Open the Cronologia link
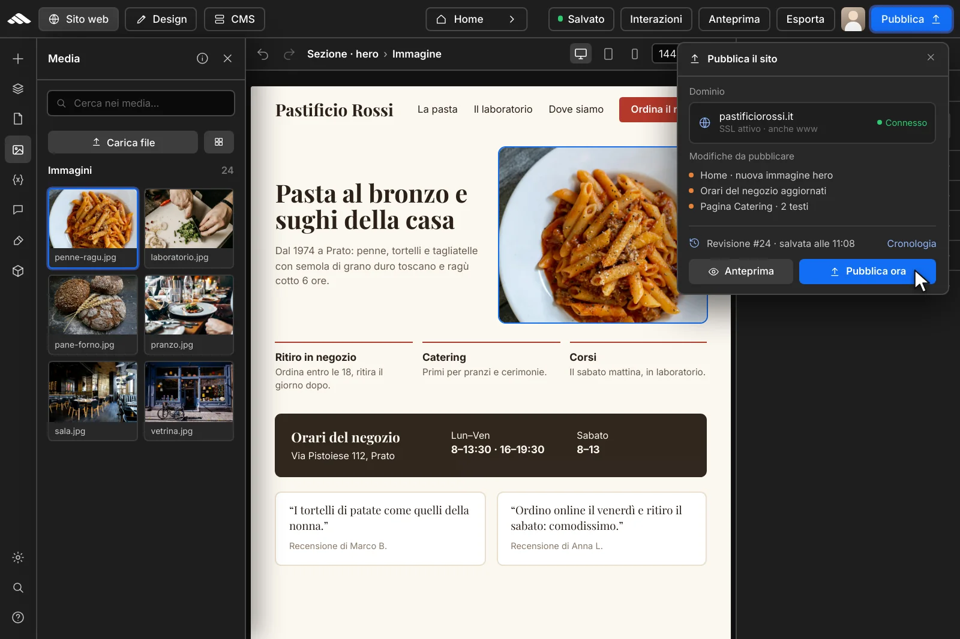The width and height of the screenshot is (960, 639). [x=911, y=243]
